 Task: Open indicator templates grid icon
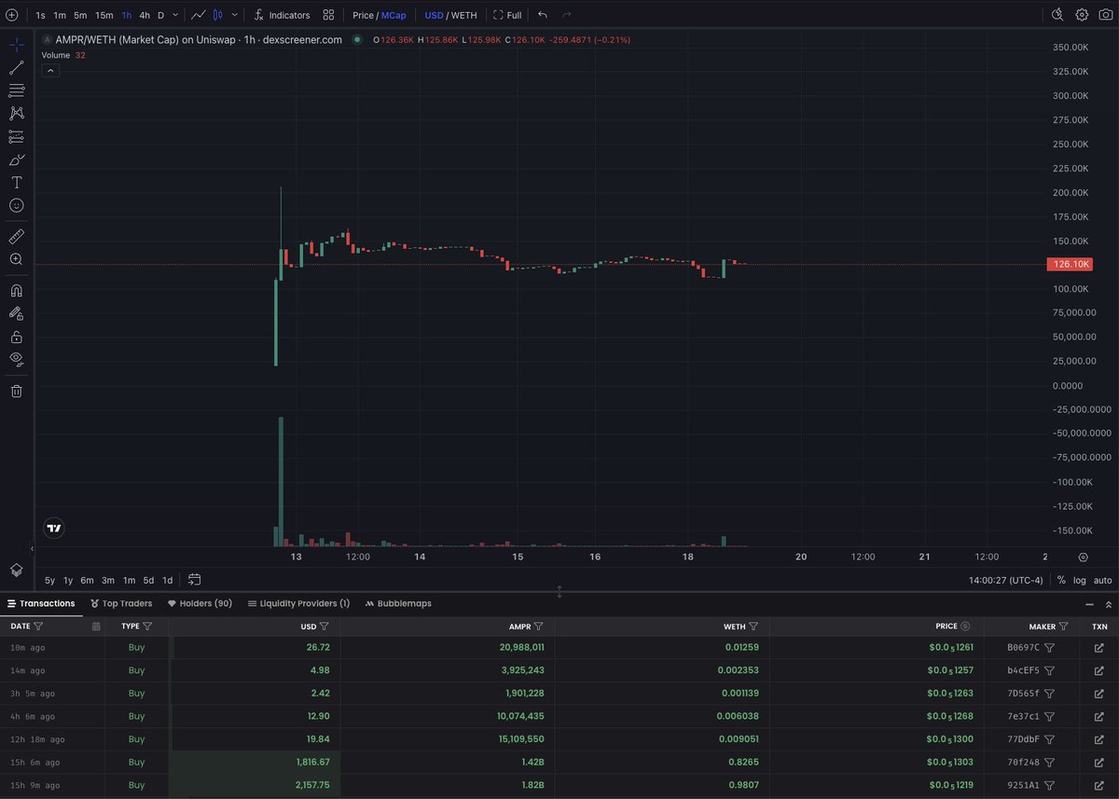[x=328, y=15]
